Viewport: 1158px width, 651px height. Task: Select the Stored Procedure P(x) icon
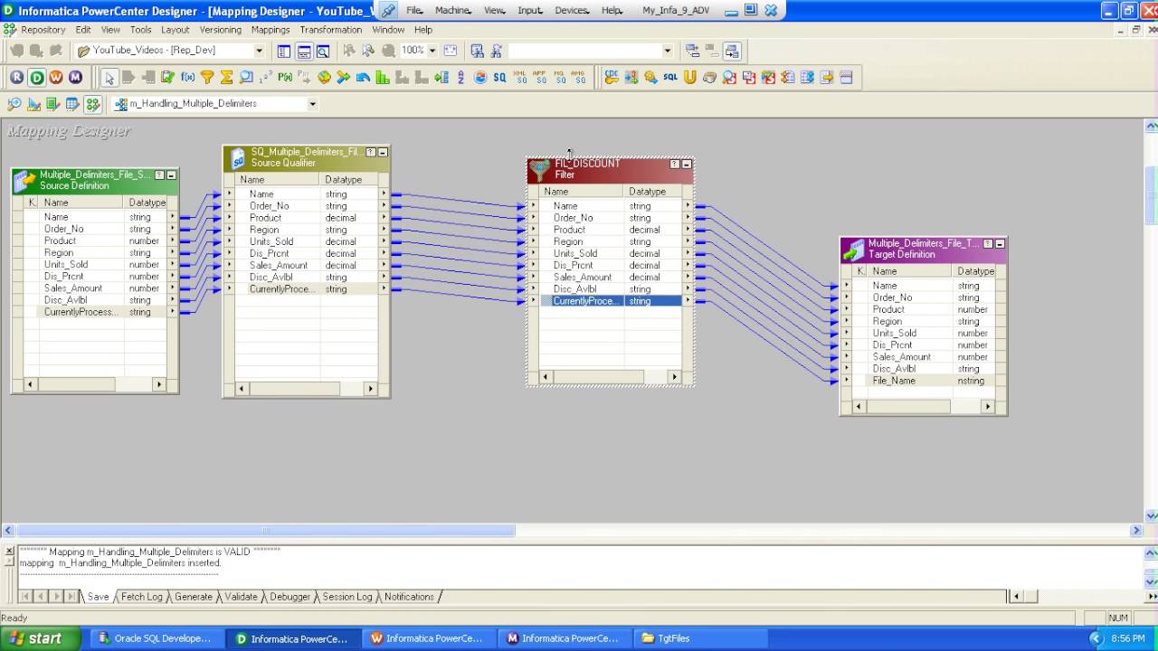click(285, 78)
